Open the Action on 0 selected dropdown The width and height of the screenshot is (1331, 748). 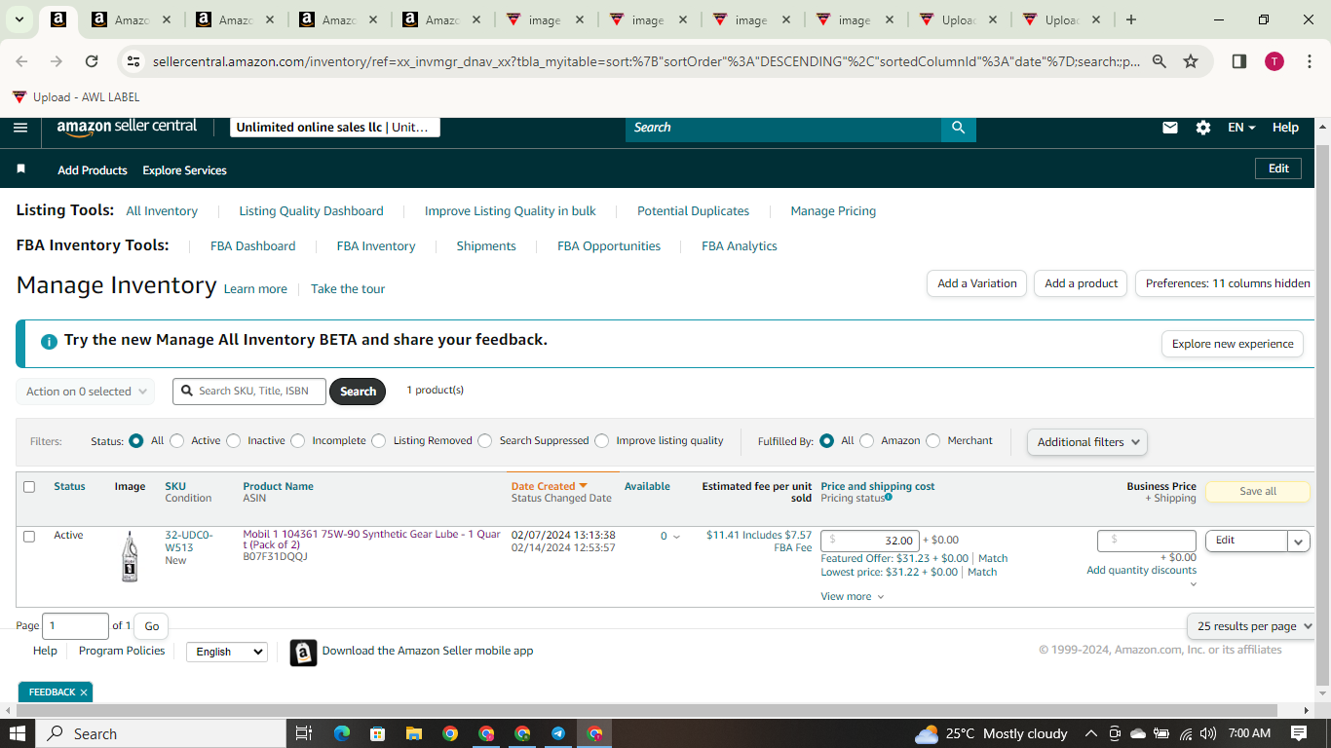(x=86, y=392)
